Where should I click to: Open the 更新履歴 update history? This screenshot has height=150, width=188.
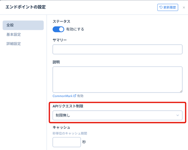[x=168, y=7]
